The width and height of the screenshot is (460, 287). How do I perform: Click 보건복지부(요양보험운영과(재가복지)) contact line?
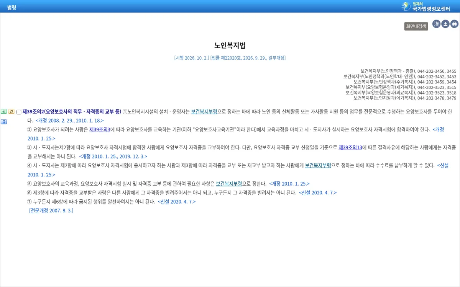pos(401,87)
